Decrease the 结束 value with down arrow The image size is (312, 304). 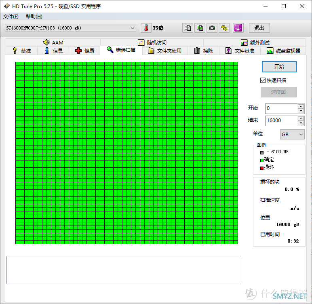tap(301, 123)
